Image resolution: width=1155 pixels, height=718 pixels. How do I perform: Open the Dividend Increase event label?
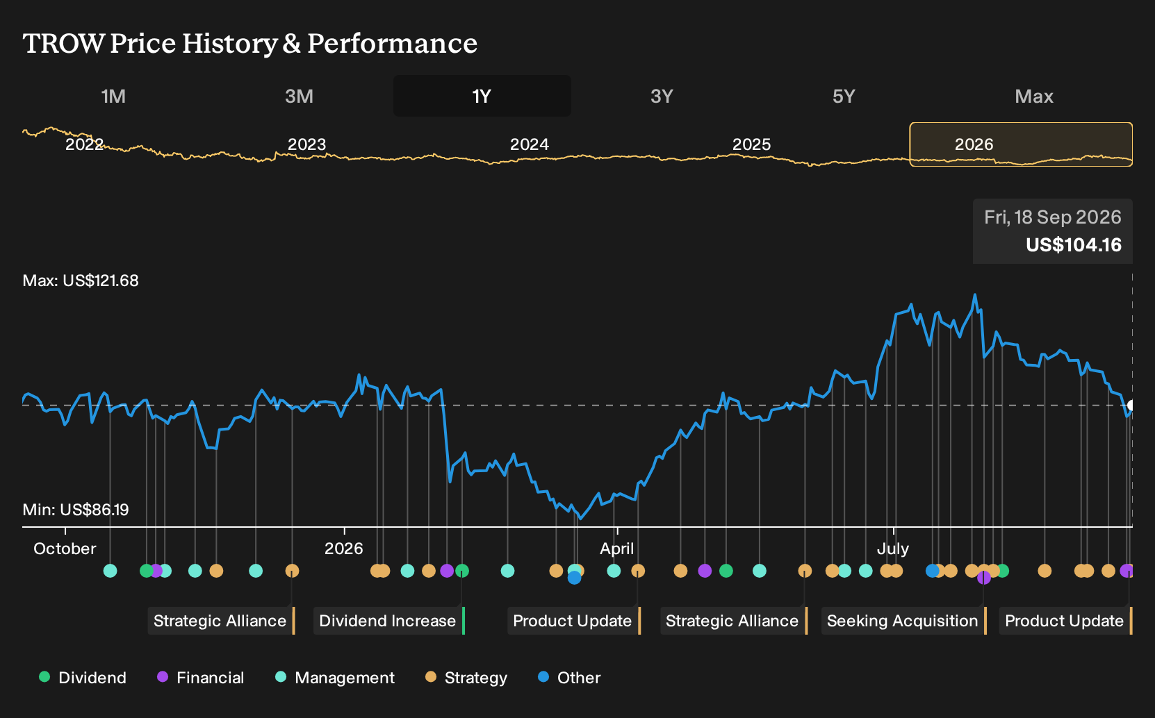click(x=388, y=621)
